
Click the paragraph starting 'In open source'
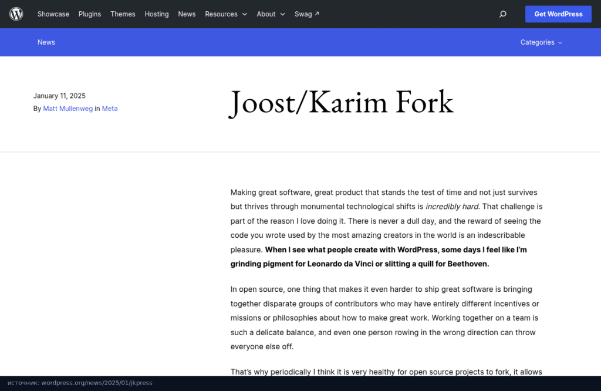(384, 318)
